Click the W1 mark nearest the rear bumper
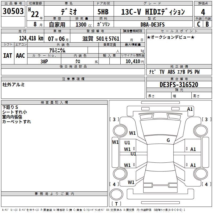 131,182
